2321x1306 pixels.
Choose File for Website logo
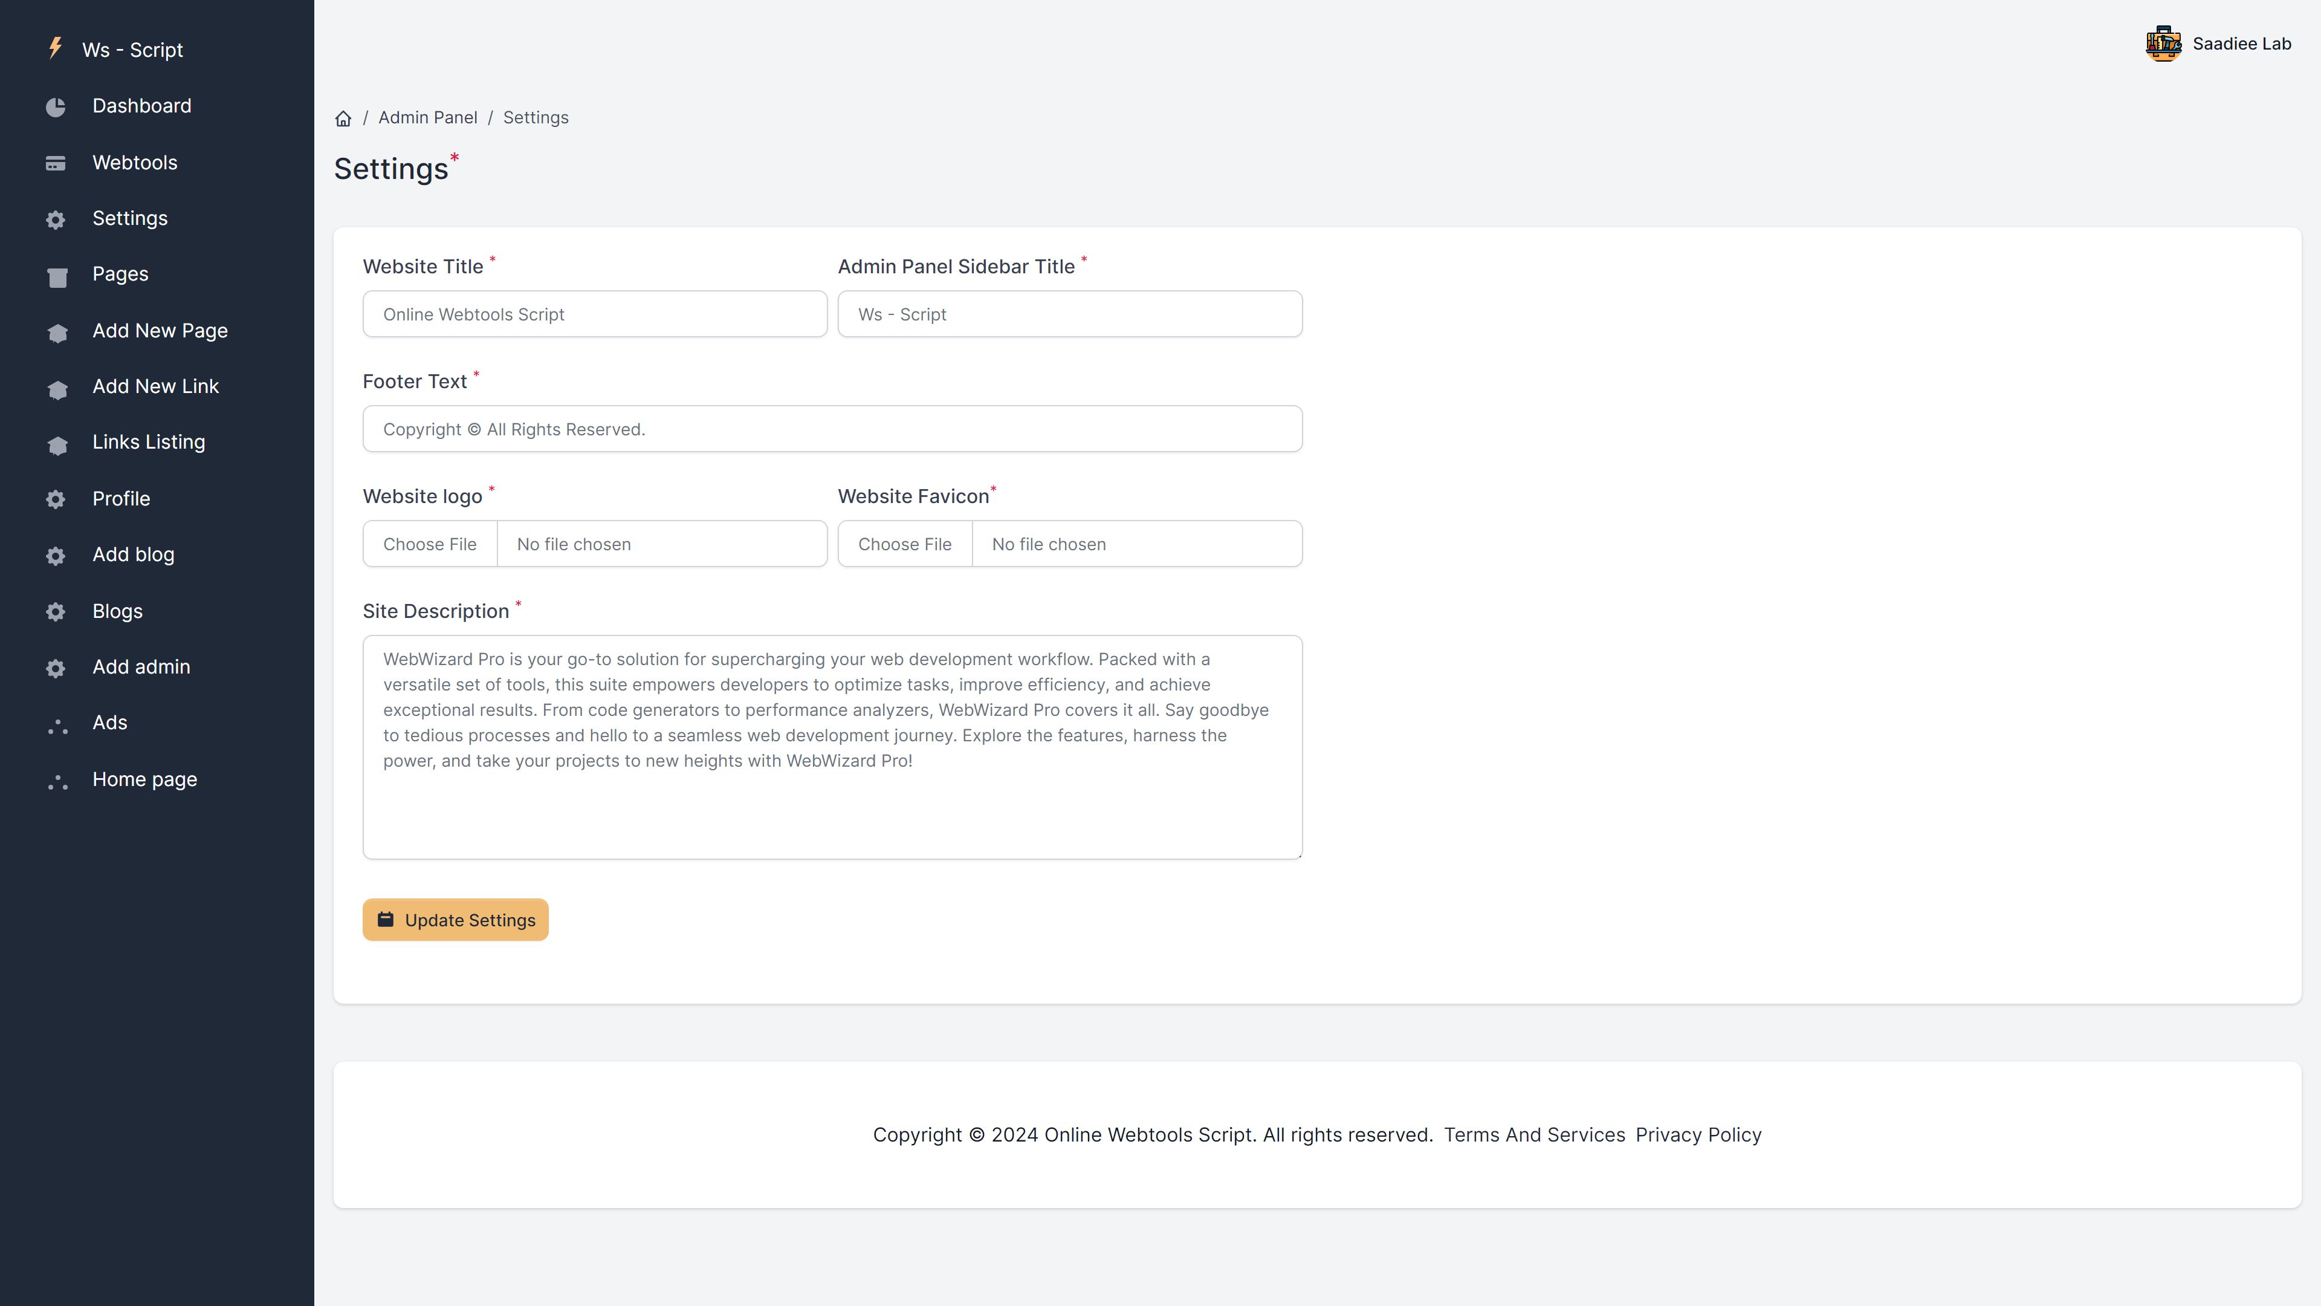coord(430,544)
